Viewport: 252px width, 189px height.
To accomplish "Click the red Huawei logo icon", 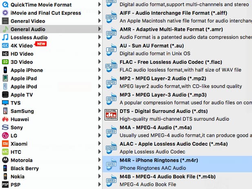I will (5, 119).
